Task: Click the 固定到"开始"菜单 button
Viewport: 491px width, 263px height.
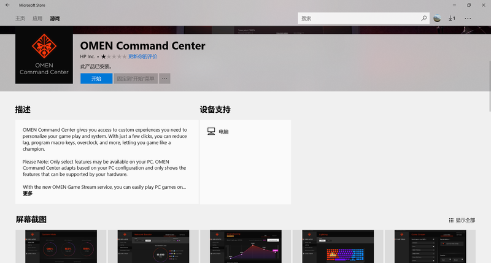Action: tap(136, 78)
